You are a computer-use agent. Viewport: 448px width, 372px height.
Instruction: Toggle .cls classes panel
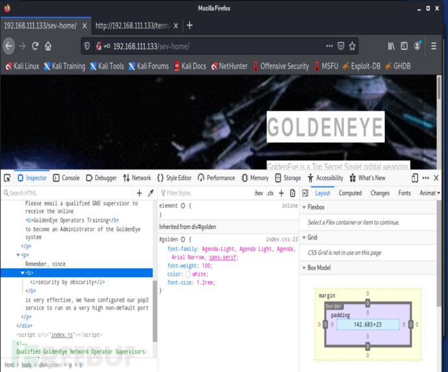click(270, 193)
